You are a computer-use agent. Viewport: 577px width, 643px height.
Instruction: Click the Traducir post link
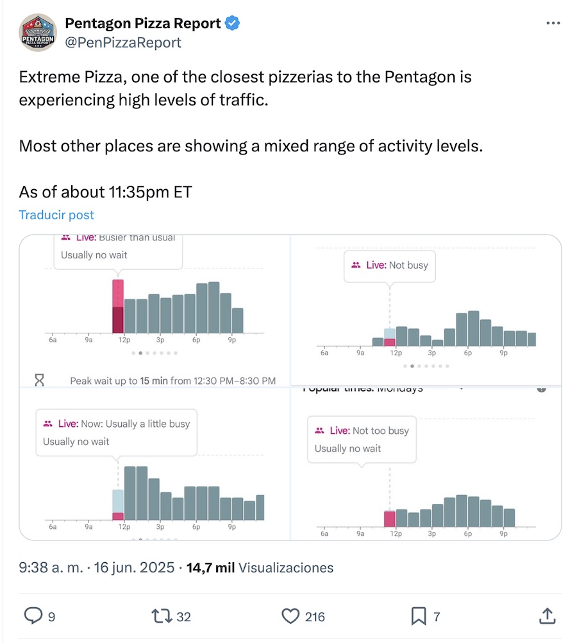(x=56, y=215)
